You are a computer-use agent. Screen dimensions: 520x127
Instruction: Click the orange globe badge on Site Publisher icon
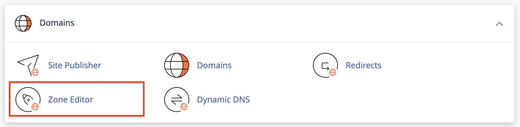click(35, 72)
